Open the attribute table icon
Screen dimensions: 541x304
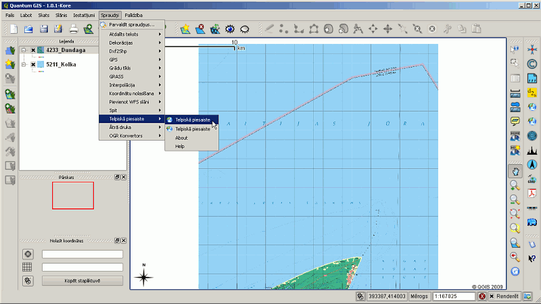tap(515, 78)
